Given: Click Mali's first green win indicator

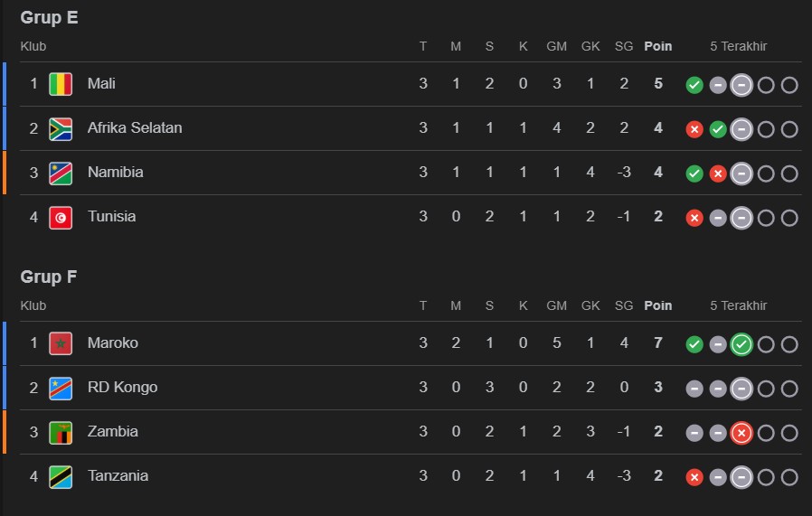Looking at the screenshot, I should [x=694, y=85].
